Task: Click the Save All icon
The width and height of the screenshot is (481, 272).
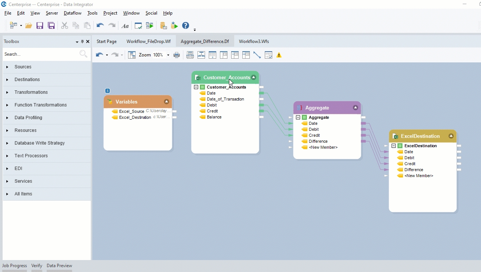Action: (x=51, y=26)
